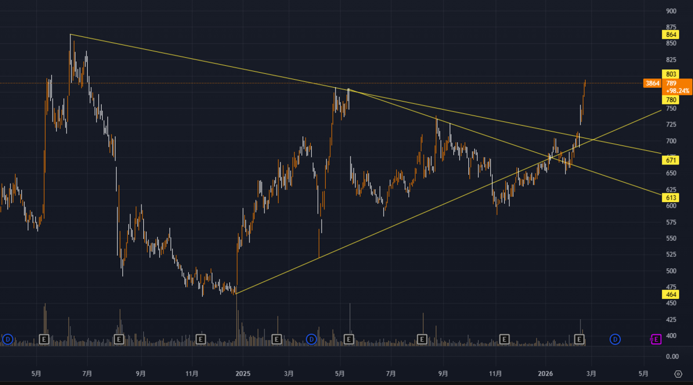Click the yellow 464 price label

tap(671, 294)
